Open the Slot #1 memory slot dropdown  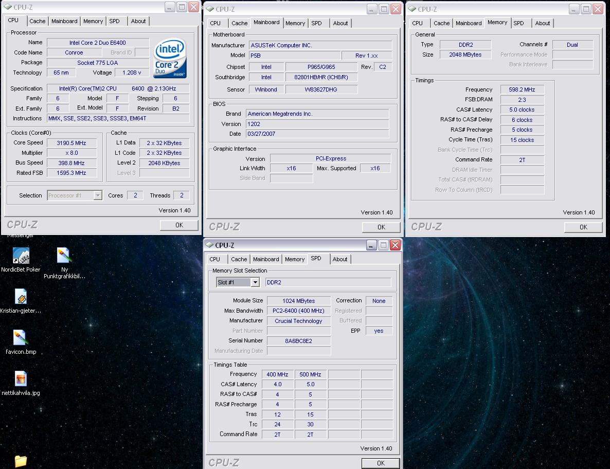click(x=255, y=282)
